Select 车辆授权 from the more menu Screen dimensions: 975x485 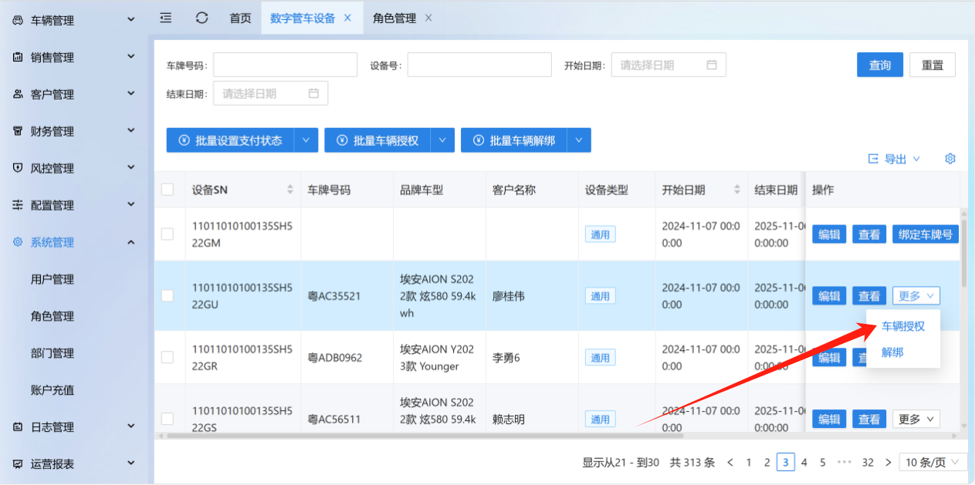click(903, 326)
